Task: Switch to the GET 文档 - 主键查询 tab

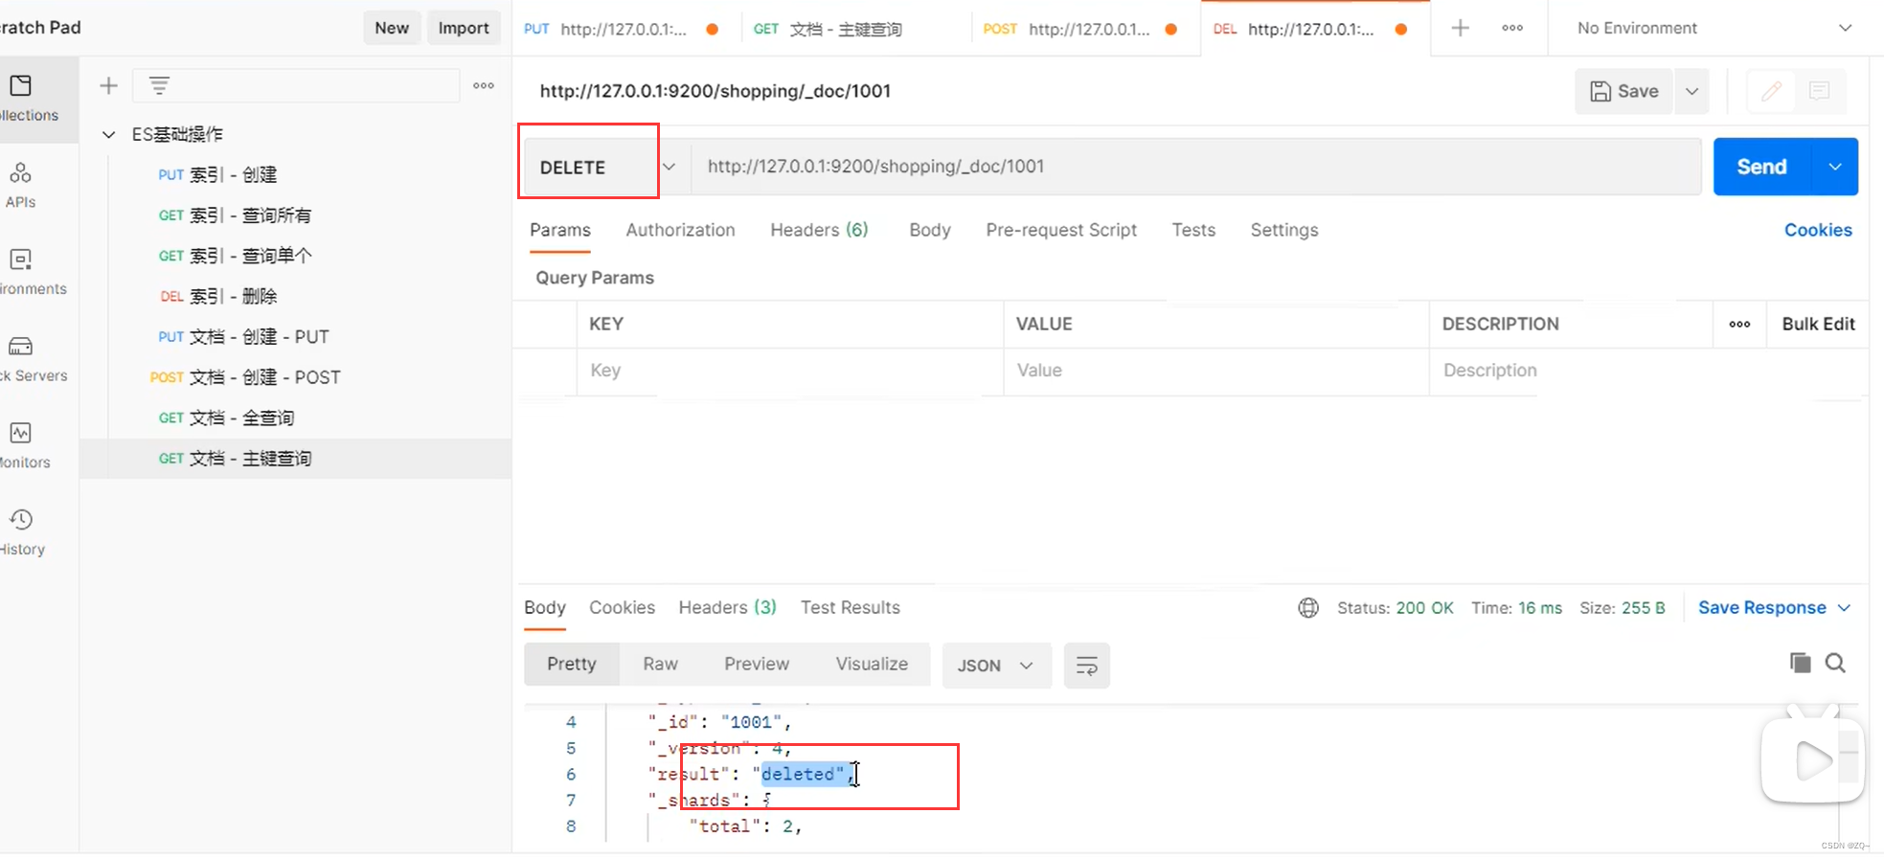Action: pos(854,29)
